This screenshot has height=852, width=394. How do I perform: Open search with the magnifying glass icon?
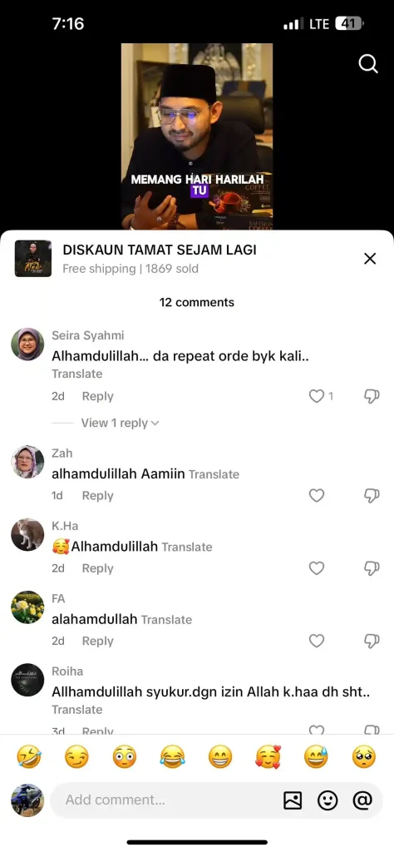pyautogui.click(x=368, y=64)
